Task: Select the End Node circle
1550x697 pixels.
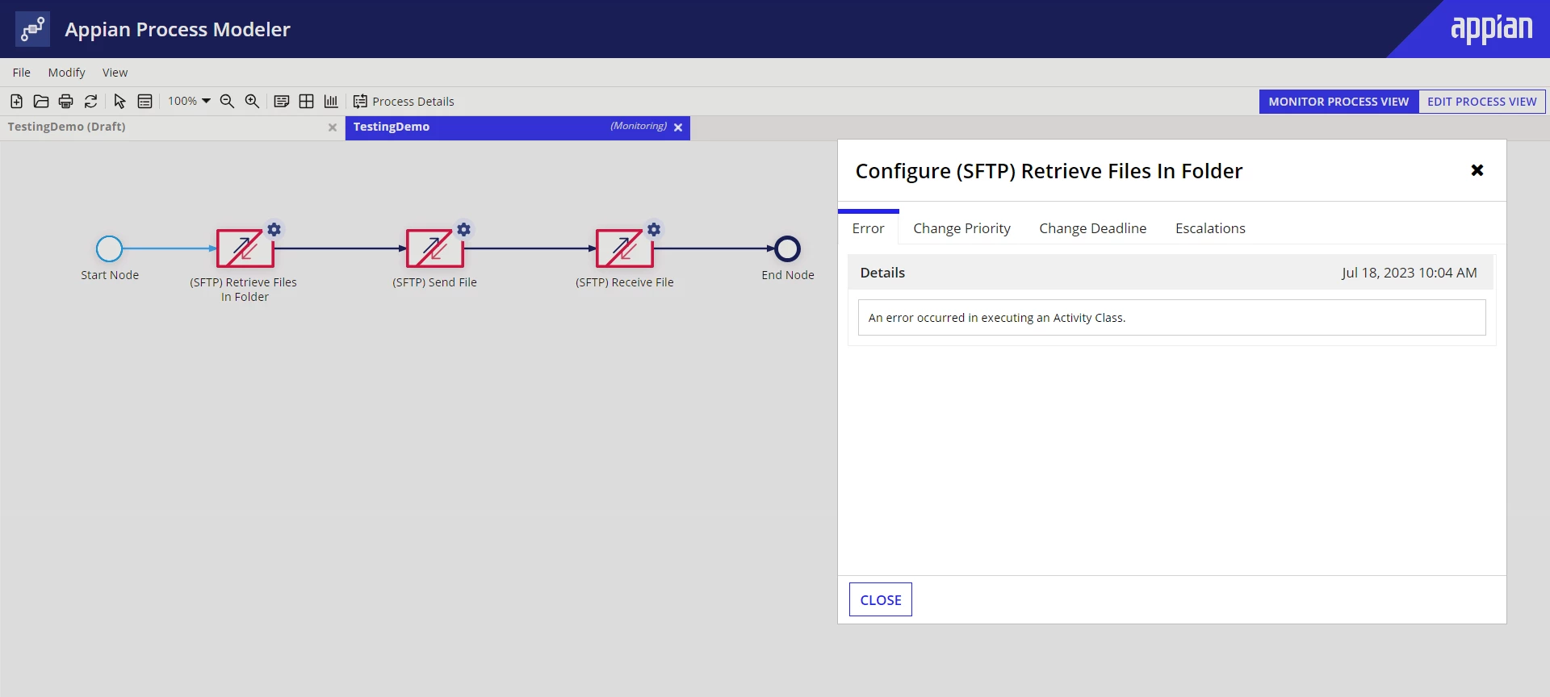Action: coord(787,248)
